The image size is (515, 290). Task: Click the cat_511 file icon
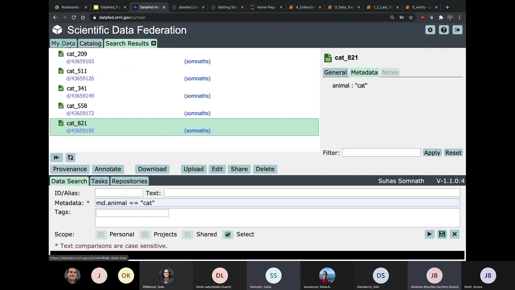coord(61,71)
